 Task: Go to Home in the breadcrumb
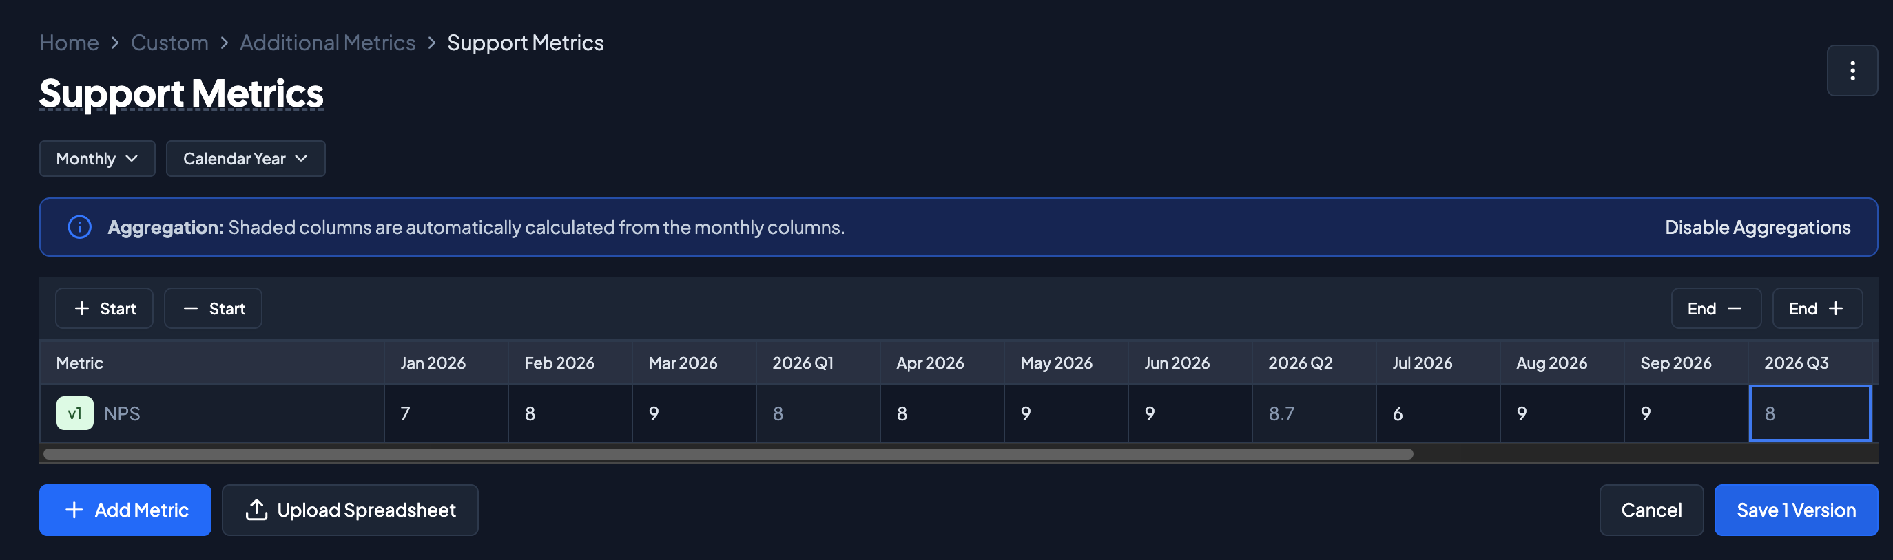[x=69, y=43]
